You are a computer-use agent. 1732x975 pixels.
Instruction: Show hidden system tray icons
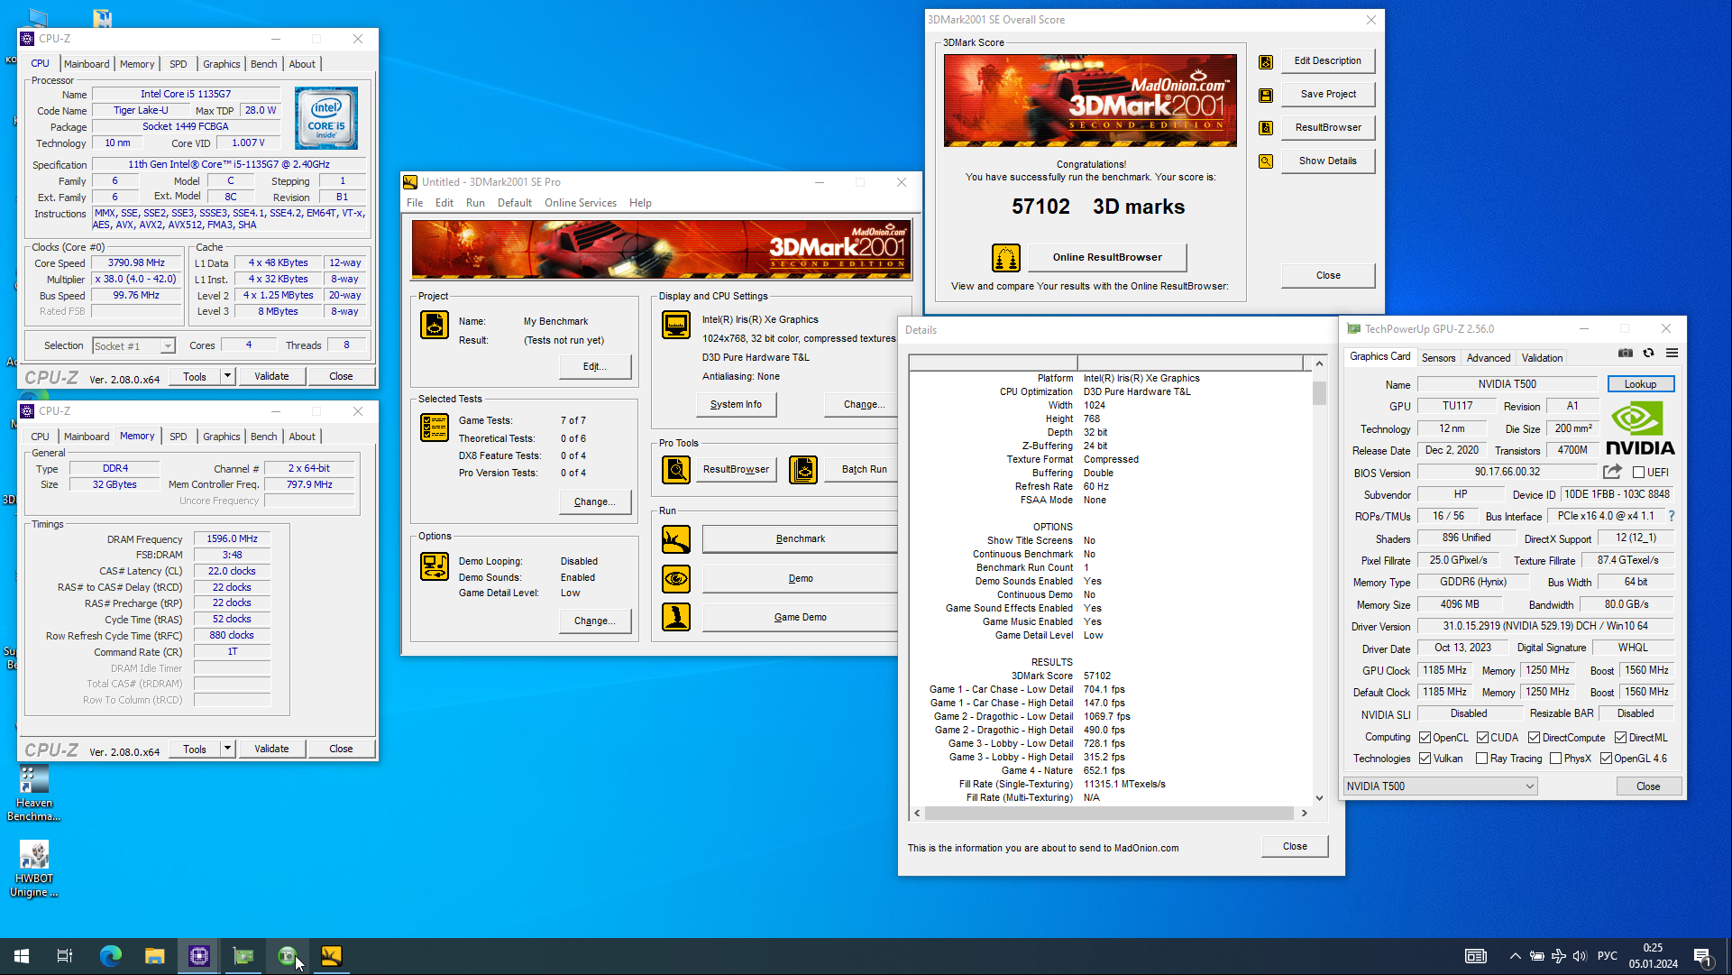[1515, 956]
